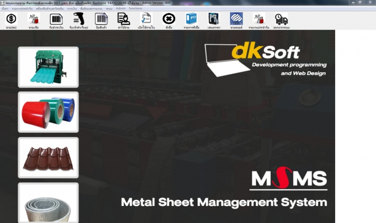Click the quotation icon with dark photo
376x223 pixels.
tap(214, 19)
